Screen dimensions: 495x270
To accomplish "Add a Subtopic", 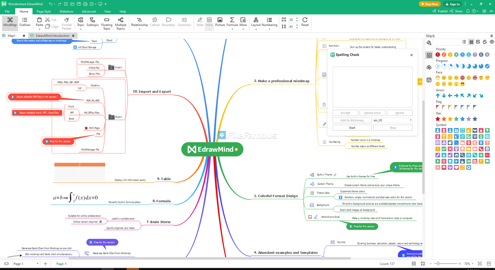I will tap(93, 22).
